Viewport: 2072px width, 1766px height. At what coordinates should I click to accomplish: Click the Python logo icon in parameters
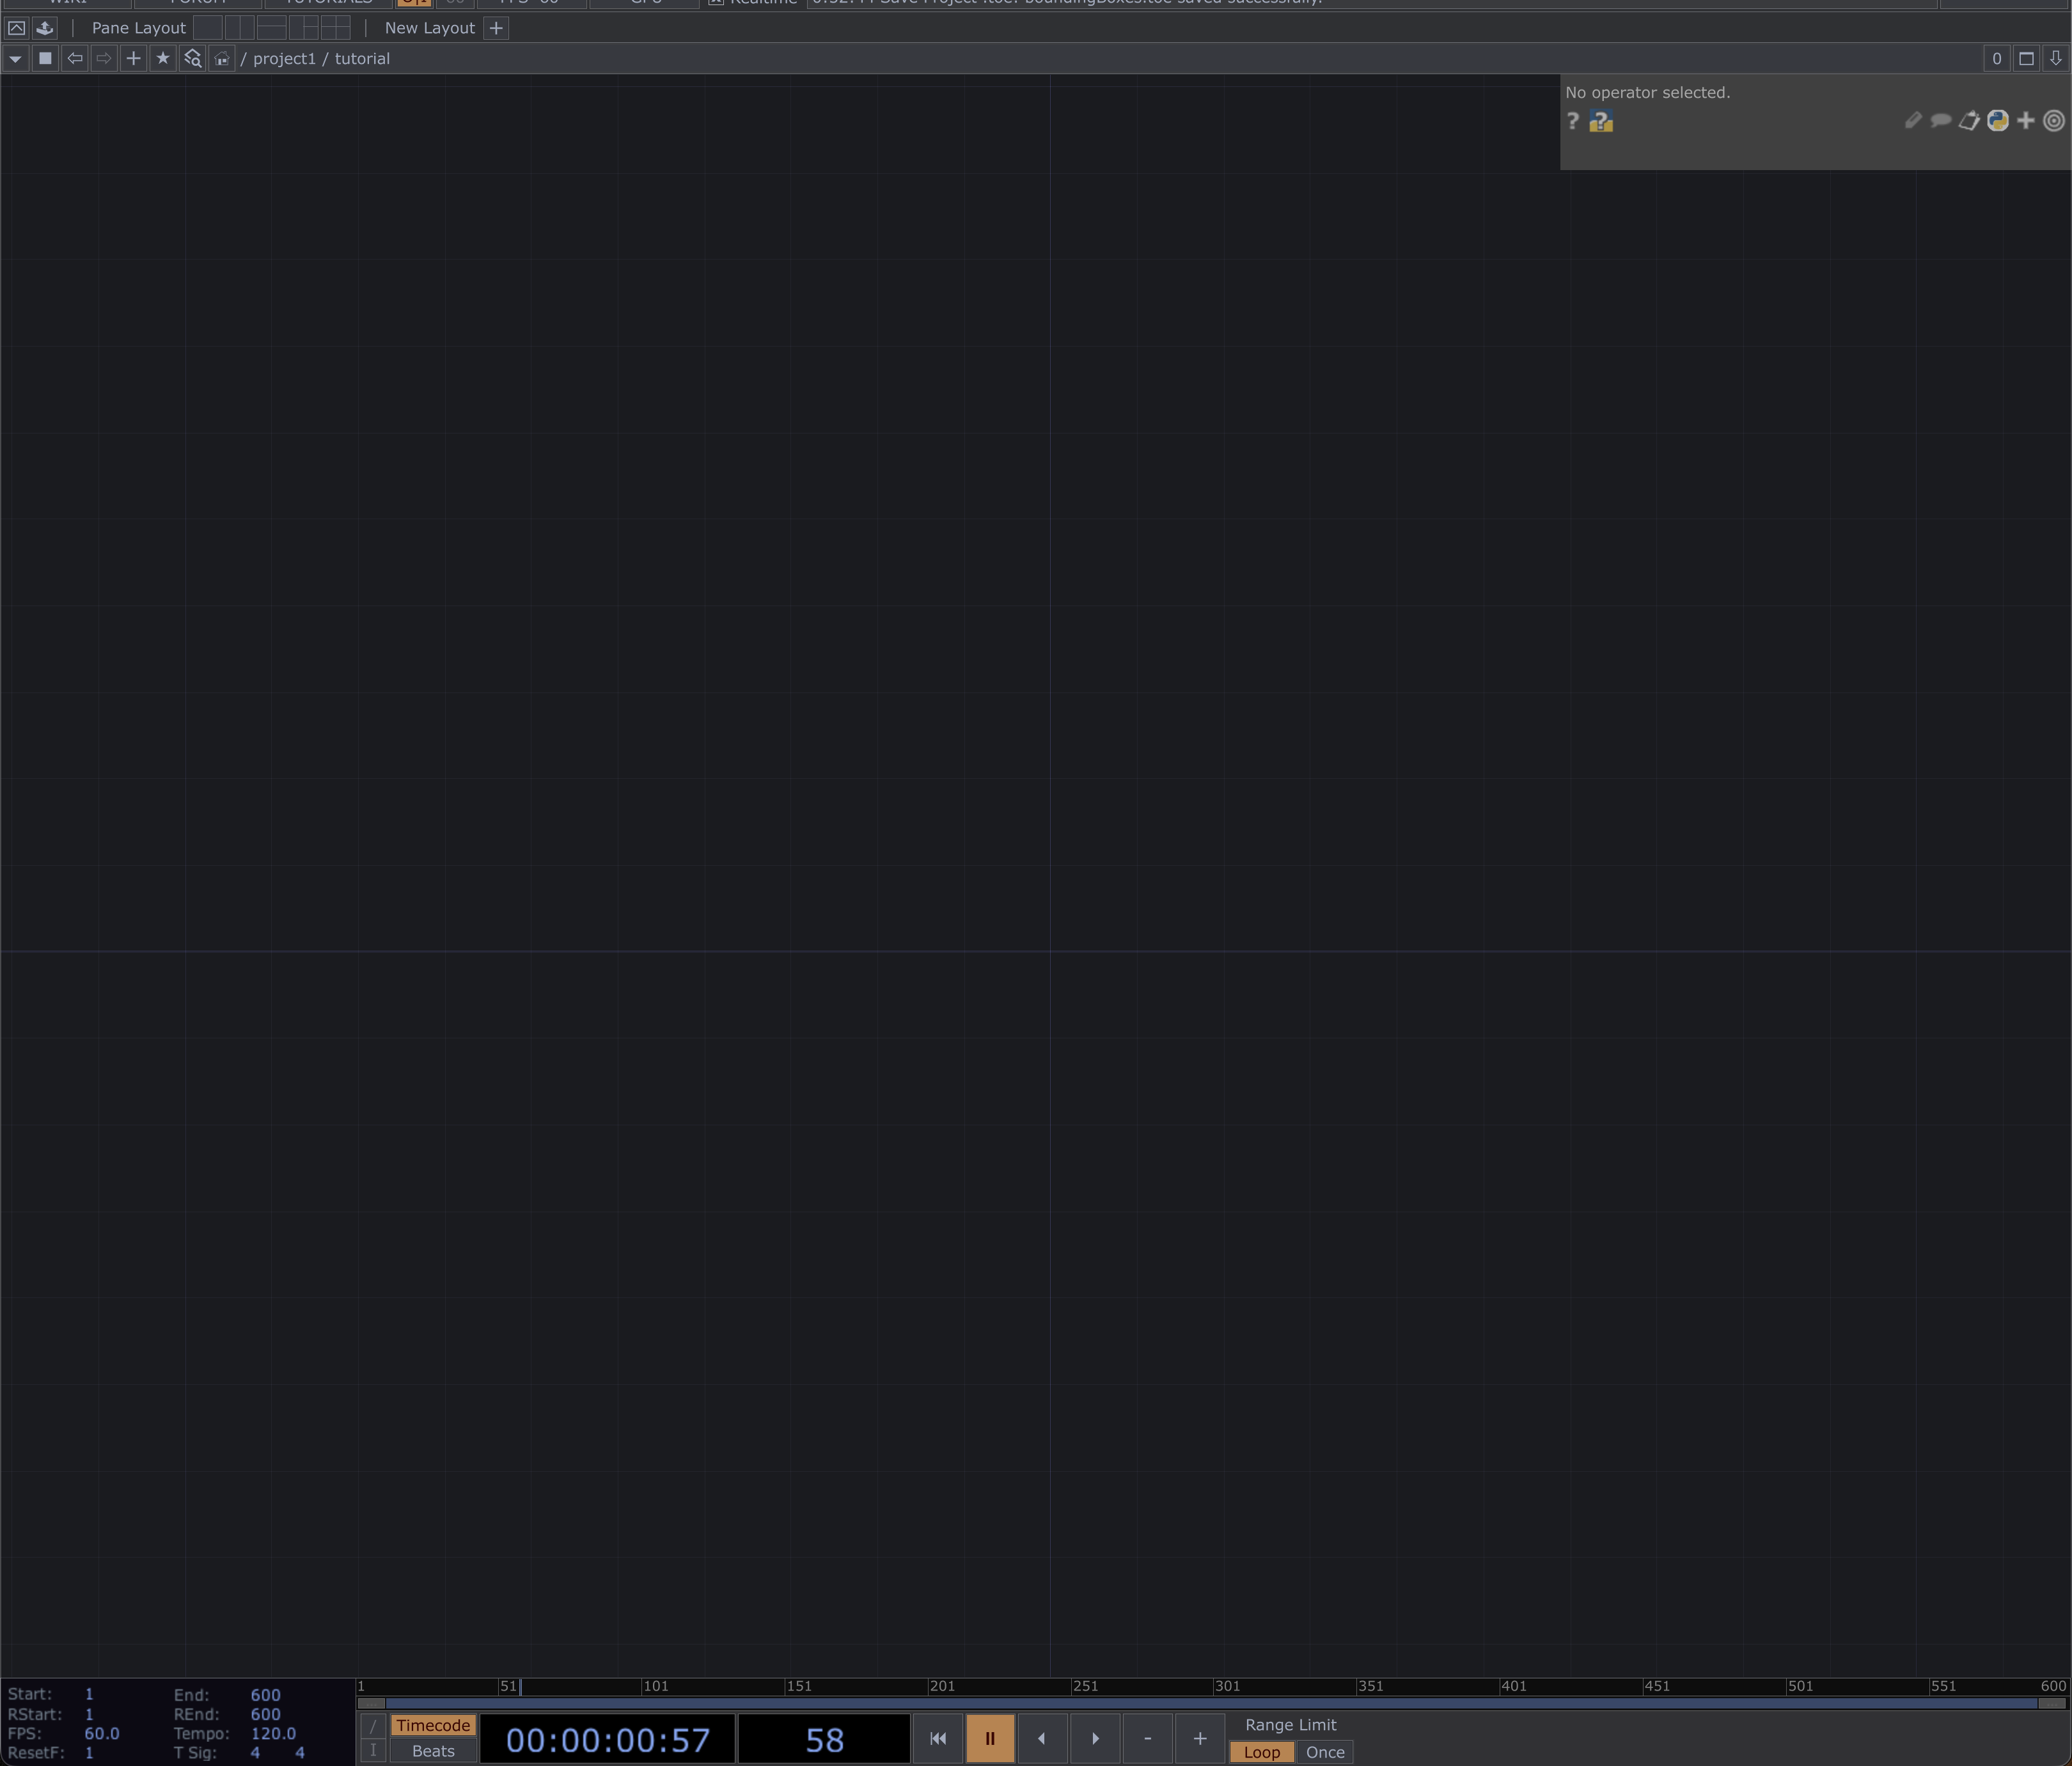pos(1997,121)
